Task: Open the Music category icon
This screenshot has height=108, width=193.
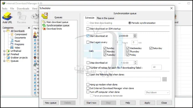Action: 12,41
